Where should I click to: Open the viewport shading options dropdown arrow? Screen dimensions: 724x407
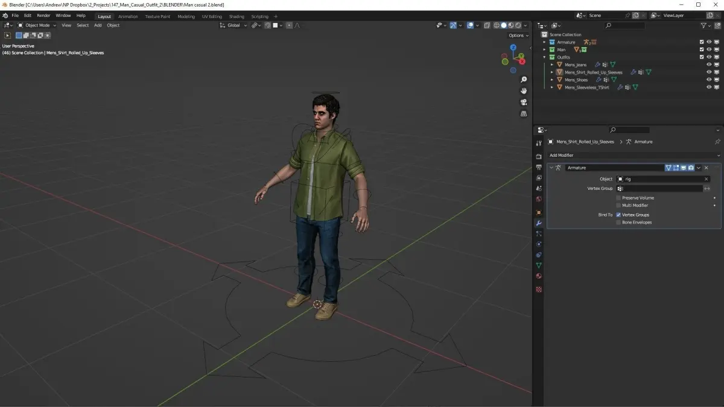pyautogui.click(x=526, y=25)
